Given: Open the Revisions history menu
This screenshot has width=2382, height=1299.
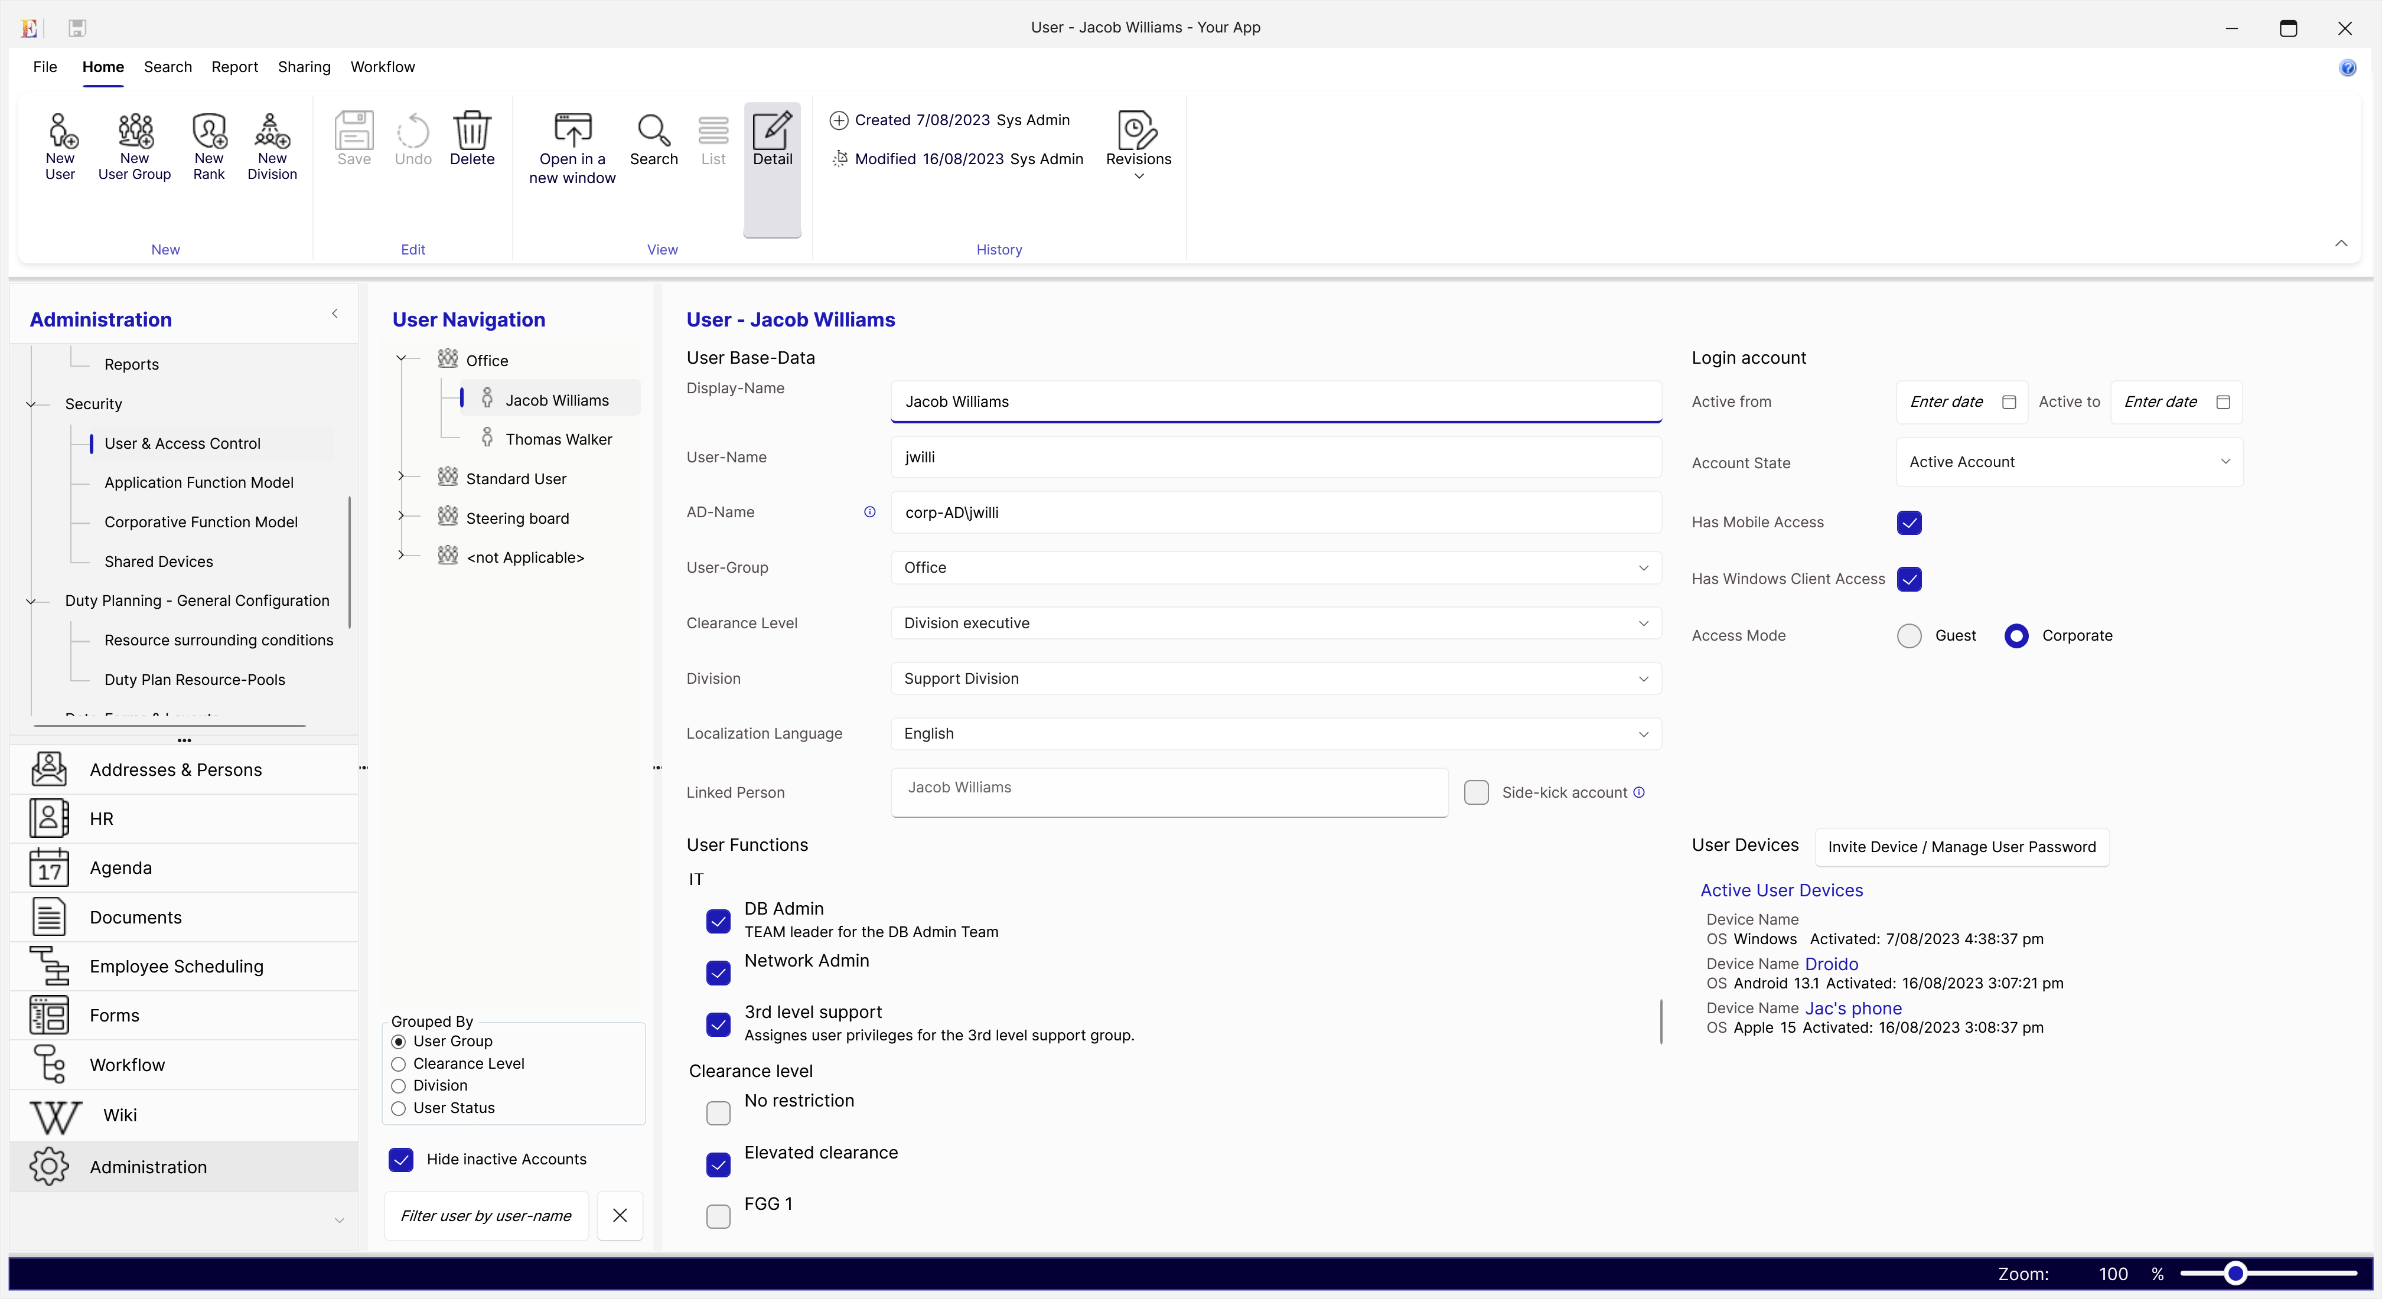Looking at the screenshot, I should coord(1138,144).
